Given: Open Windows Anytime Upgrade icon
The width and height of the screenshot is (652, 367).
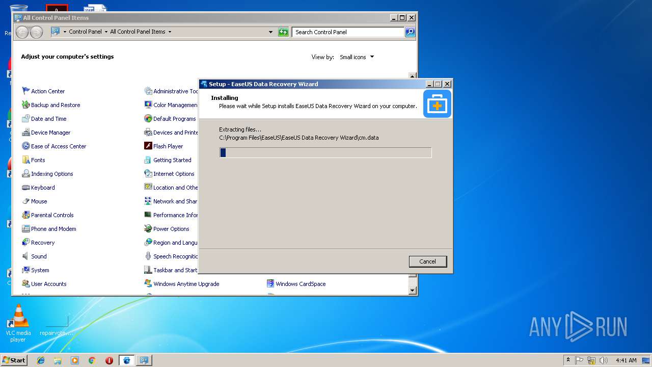Looking at the screenshot, I should coord(148,283).
